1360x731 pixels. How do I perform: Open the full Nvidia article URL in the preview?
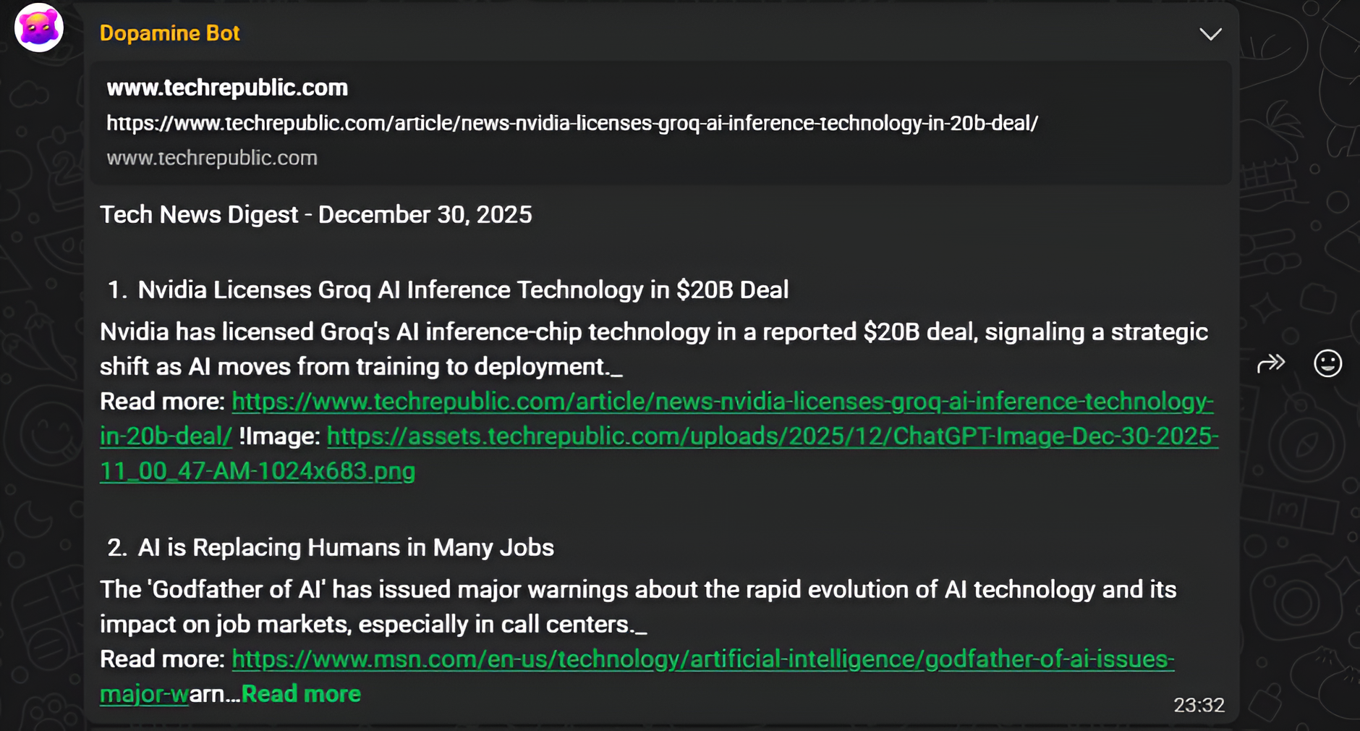pos(571,123)
